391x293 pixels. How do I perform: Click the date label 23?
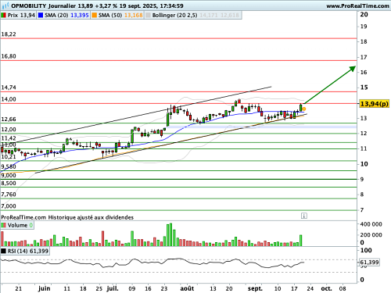click(164, 288)
